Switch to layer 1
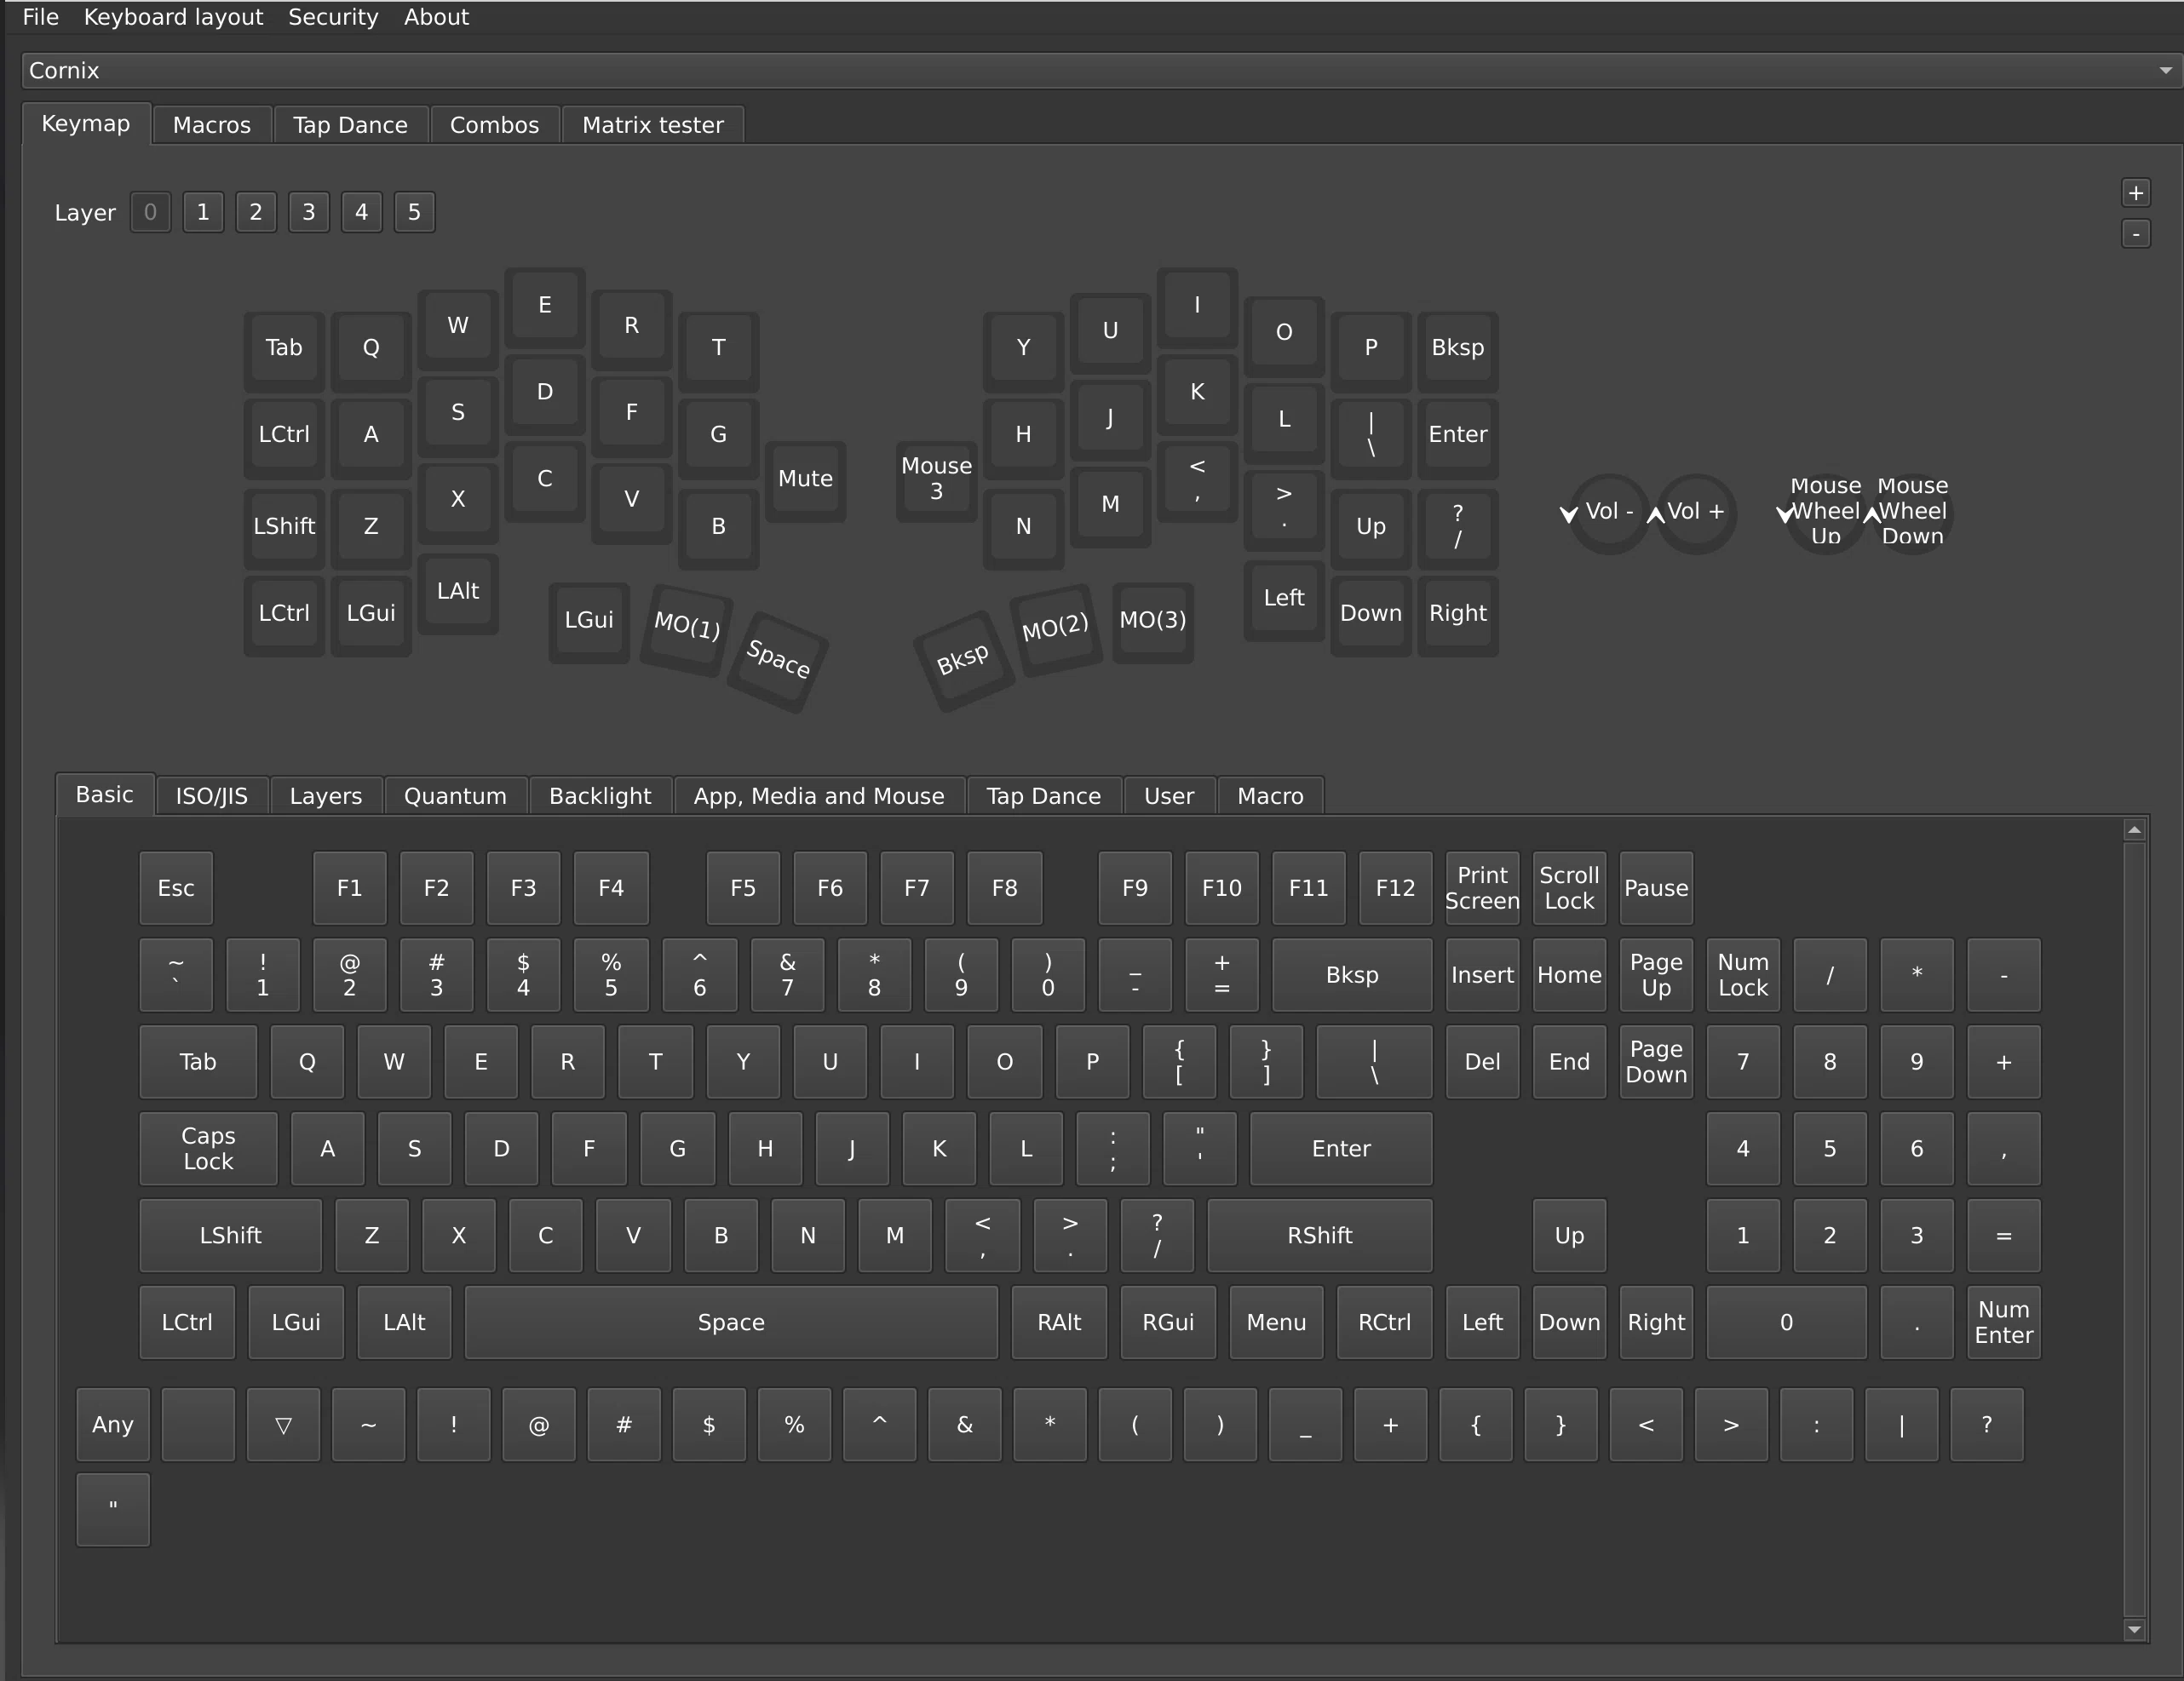 [203, 212]
